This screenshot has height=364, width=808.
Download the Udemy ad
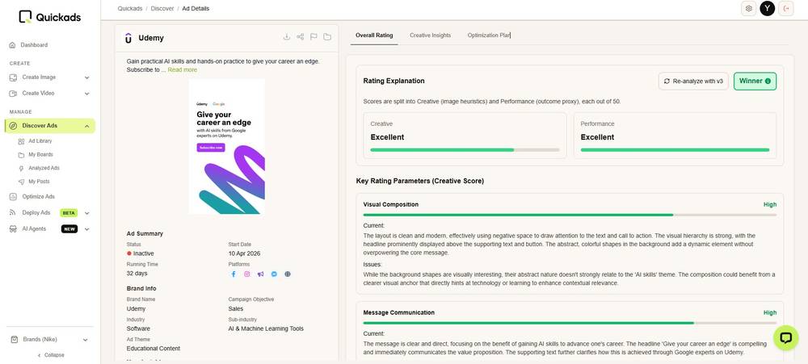287,37
